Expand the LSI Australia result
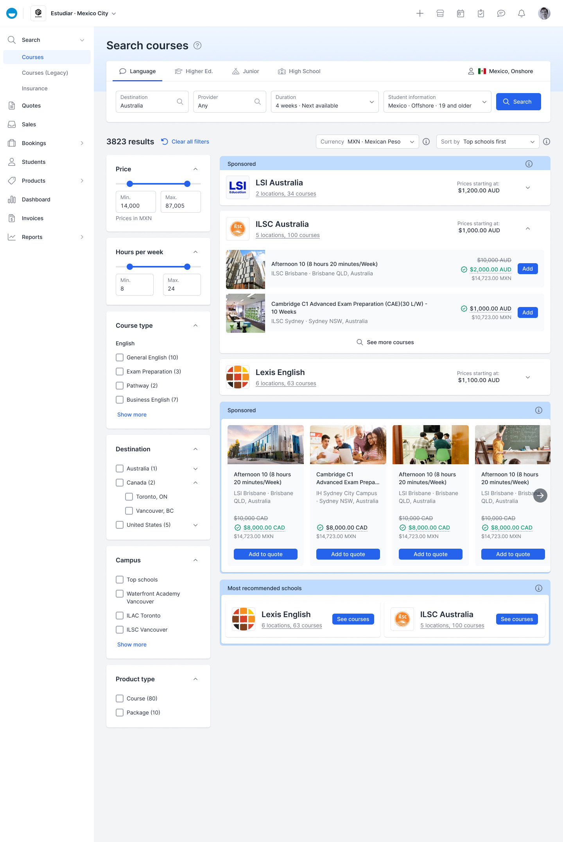 pyautogui.click(x=528, y=188)
